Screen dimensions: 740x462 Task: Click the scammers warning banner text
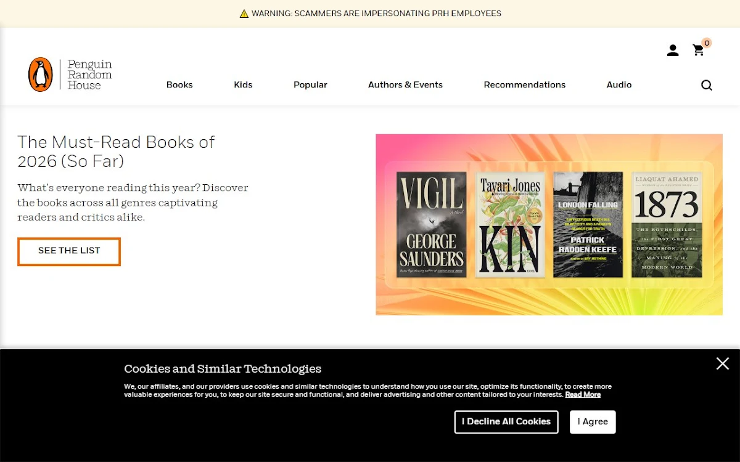(x=376, y=14)
